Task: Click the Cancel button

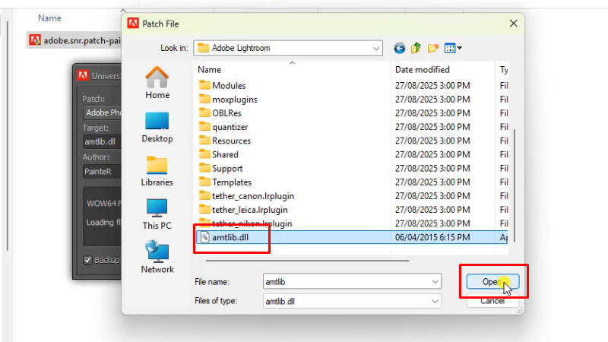Action: click(x=492, y=301)
